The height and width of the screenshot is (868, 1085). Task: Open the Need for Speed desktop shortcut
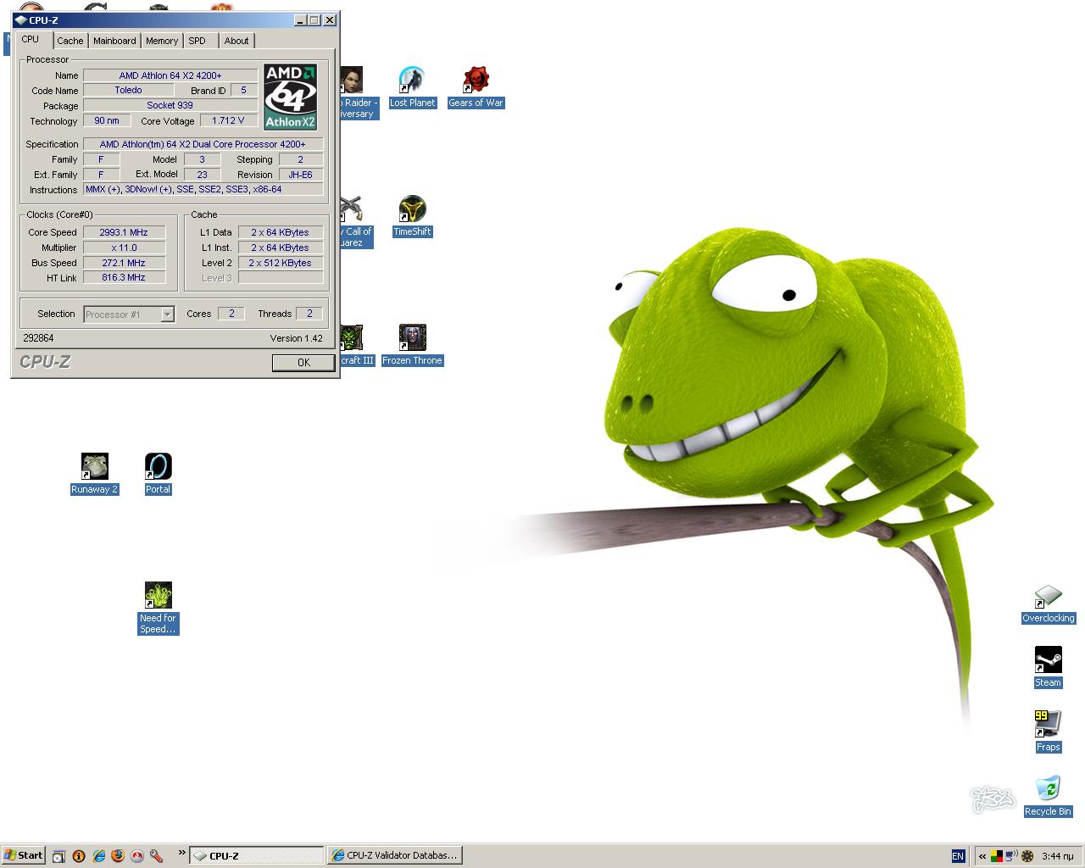(x=158, y=609)
